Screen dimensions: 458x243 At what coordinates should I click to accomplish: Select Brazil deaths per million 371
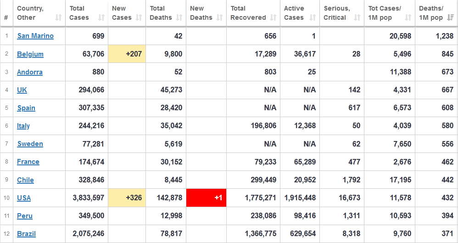click(447, 234)
